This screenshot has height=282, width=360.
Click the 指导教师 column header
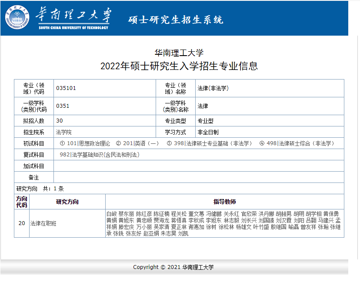click(224, 202)
